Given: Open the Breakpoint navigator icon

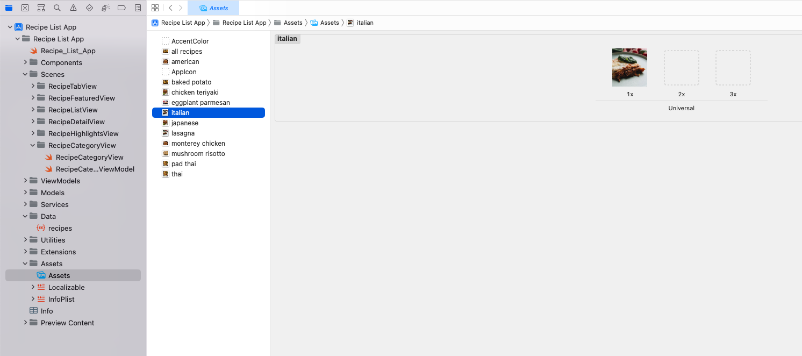Looking at the screenshot, I should click(x=121, y=8).
